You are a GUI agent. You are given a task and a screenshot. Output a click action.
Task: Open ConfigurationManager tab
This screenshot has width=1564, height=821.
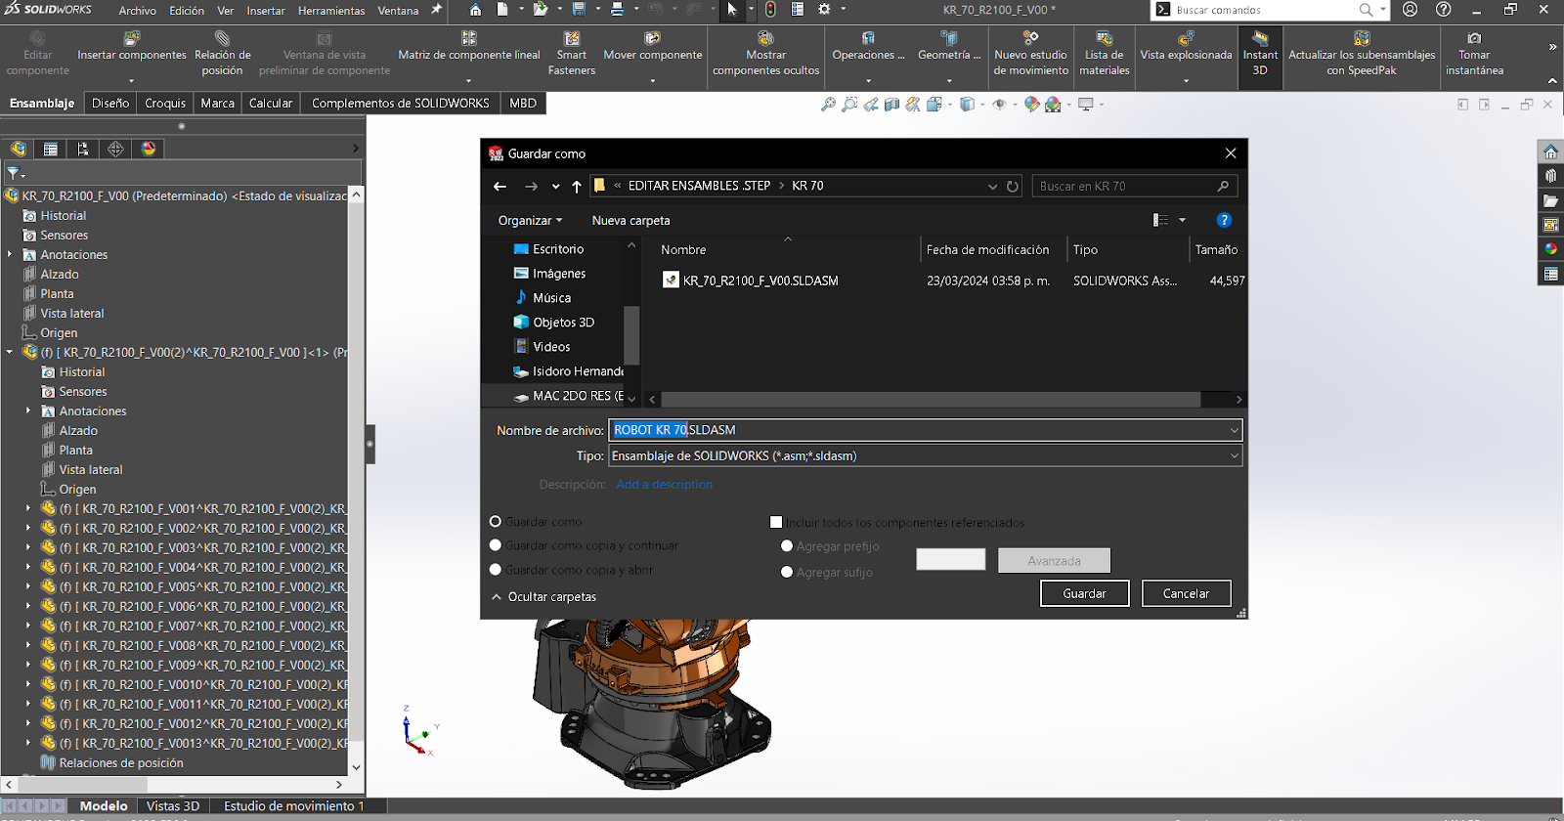(83, 149)
